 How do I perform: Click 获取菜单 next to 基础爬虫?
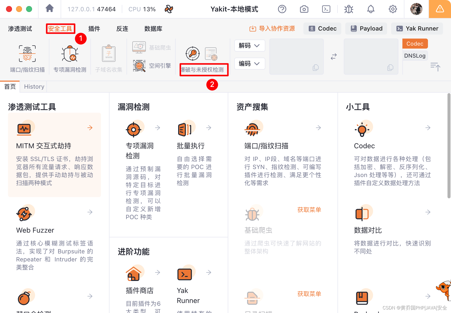pos(309,210)
